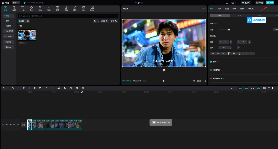Switch to the 动画 animation tab
Image resolution: width=278 pixels, height=149 pixels.
(x=234, y=9)
